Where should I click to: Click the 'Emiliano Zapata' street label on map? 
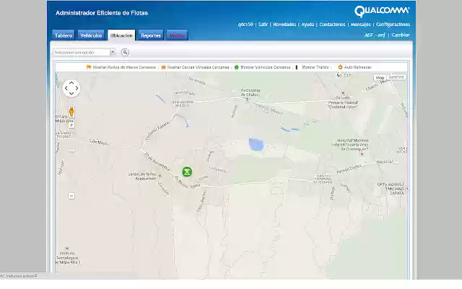pyautogui.click(x=157, y=131)
